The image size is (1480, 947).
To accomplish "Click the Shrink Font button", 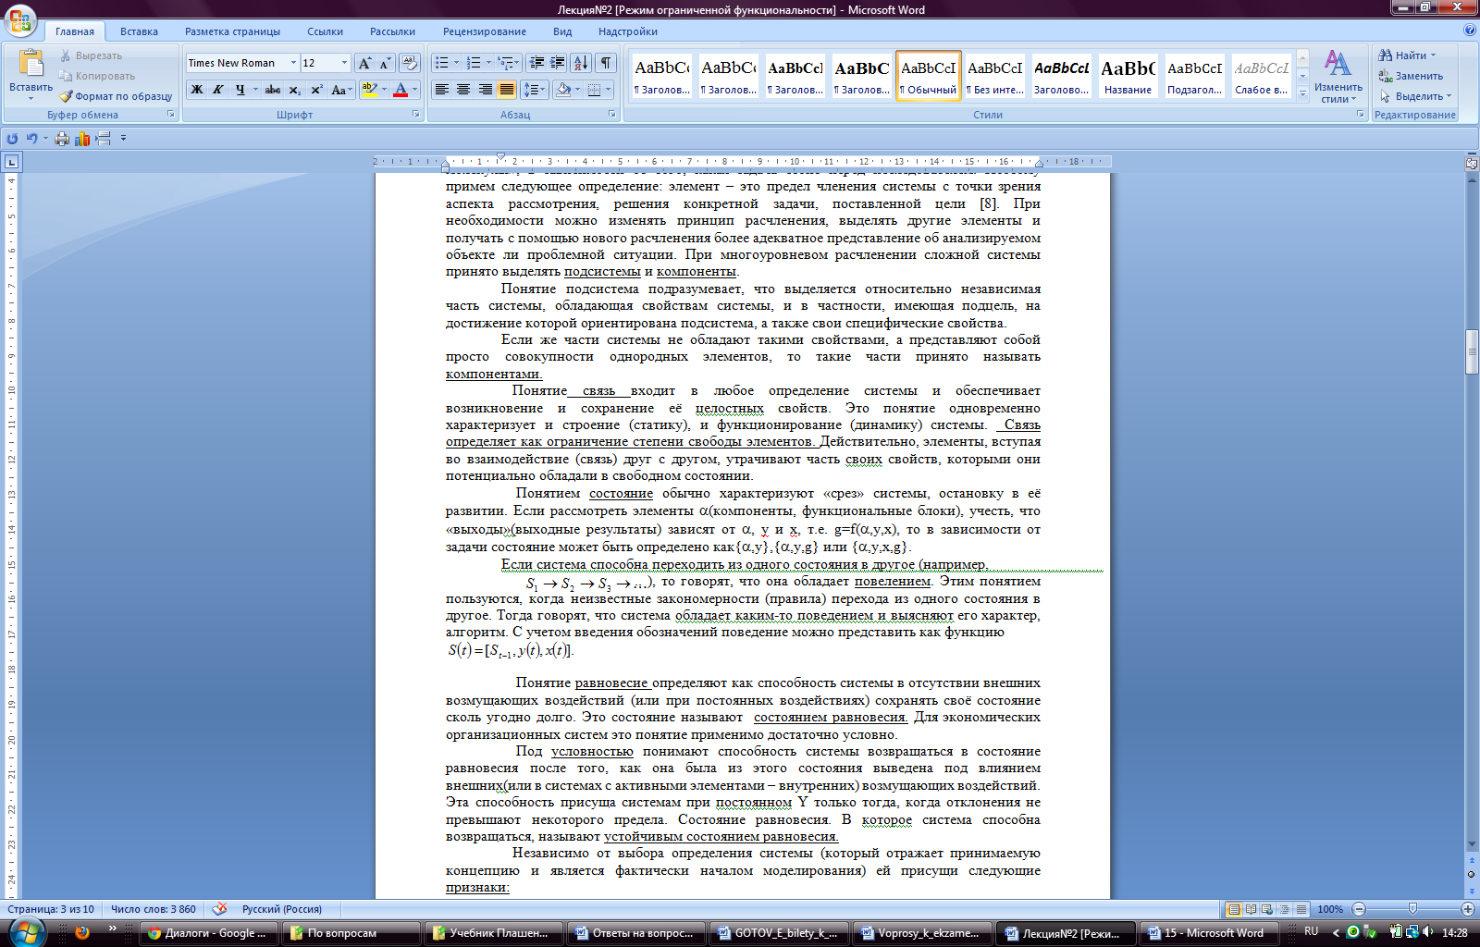I will tap(385, 63).
